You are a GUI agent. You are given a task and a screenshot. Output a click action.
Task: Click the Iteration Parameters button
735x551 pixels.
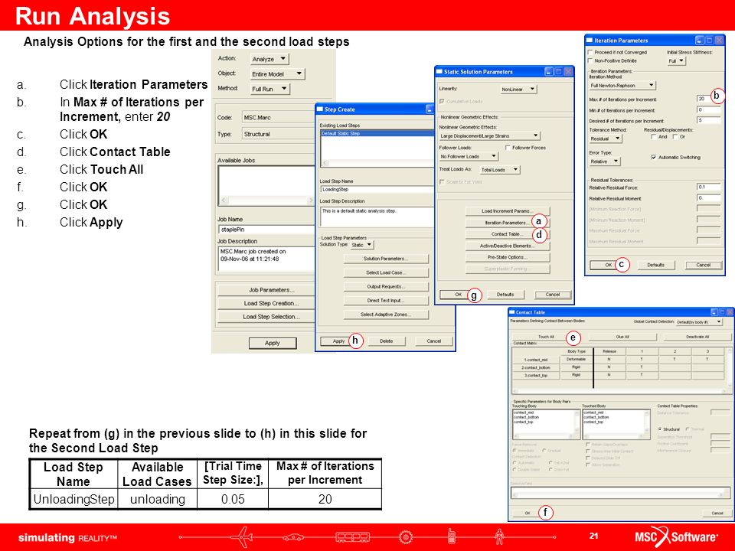tap(507, 223)
